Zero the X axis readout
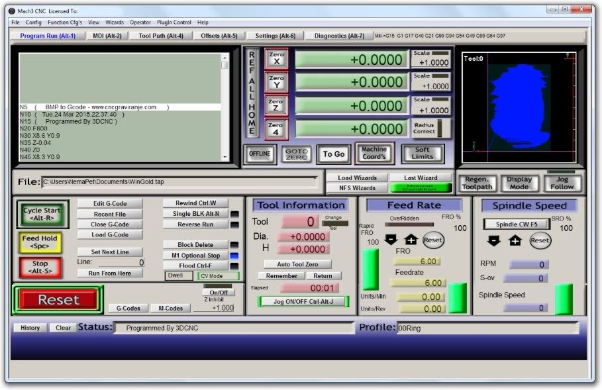This screenshot has width=602, height=390. pyautogui.click(x=276, y=59)
